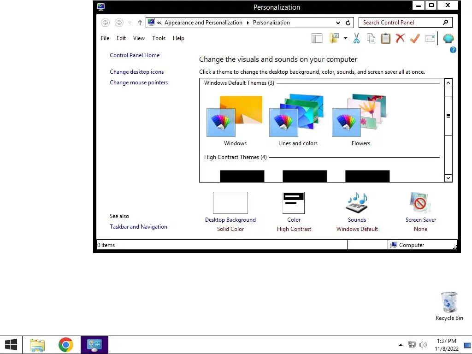Launch Google Chrome from the taskbar
The height and width of the screenshot is (354, 472).
(66, 345)
